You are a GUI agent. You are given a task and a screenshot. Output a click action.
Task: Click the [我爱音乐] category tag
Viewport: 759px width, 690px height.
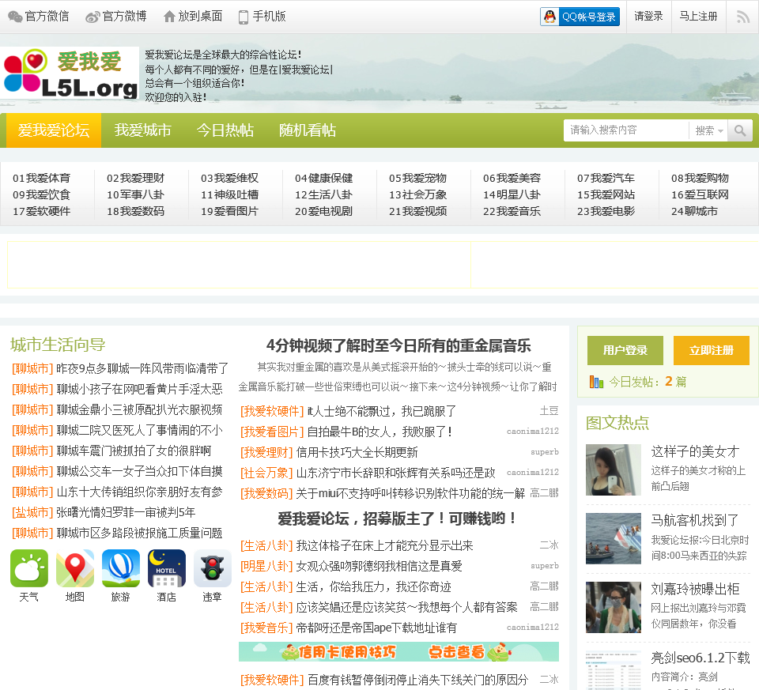pyautogui.click(x=266, y=628)
